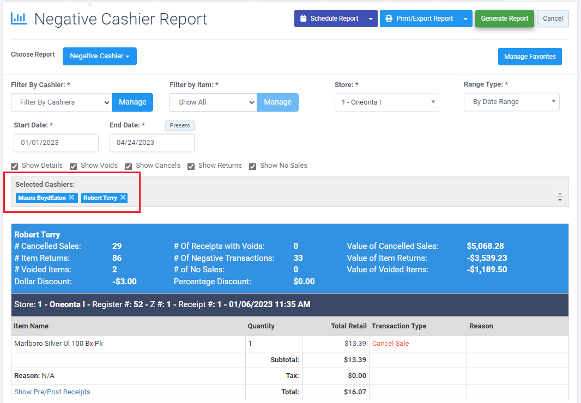Open Print/Export Report dropdown arrow
The width and height of the screenshot is (581, 403).
pos(465,19)
